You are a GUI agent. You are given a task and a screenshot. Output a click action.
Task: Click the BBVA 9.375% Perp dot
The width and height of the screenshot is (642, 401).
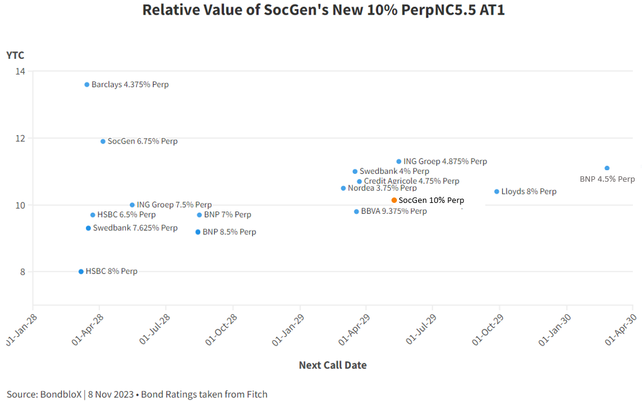[356, 211]
